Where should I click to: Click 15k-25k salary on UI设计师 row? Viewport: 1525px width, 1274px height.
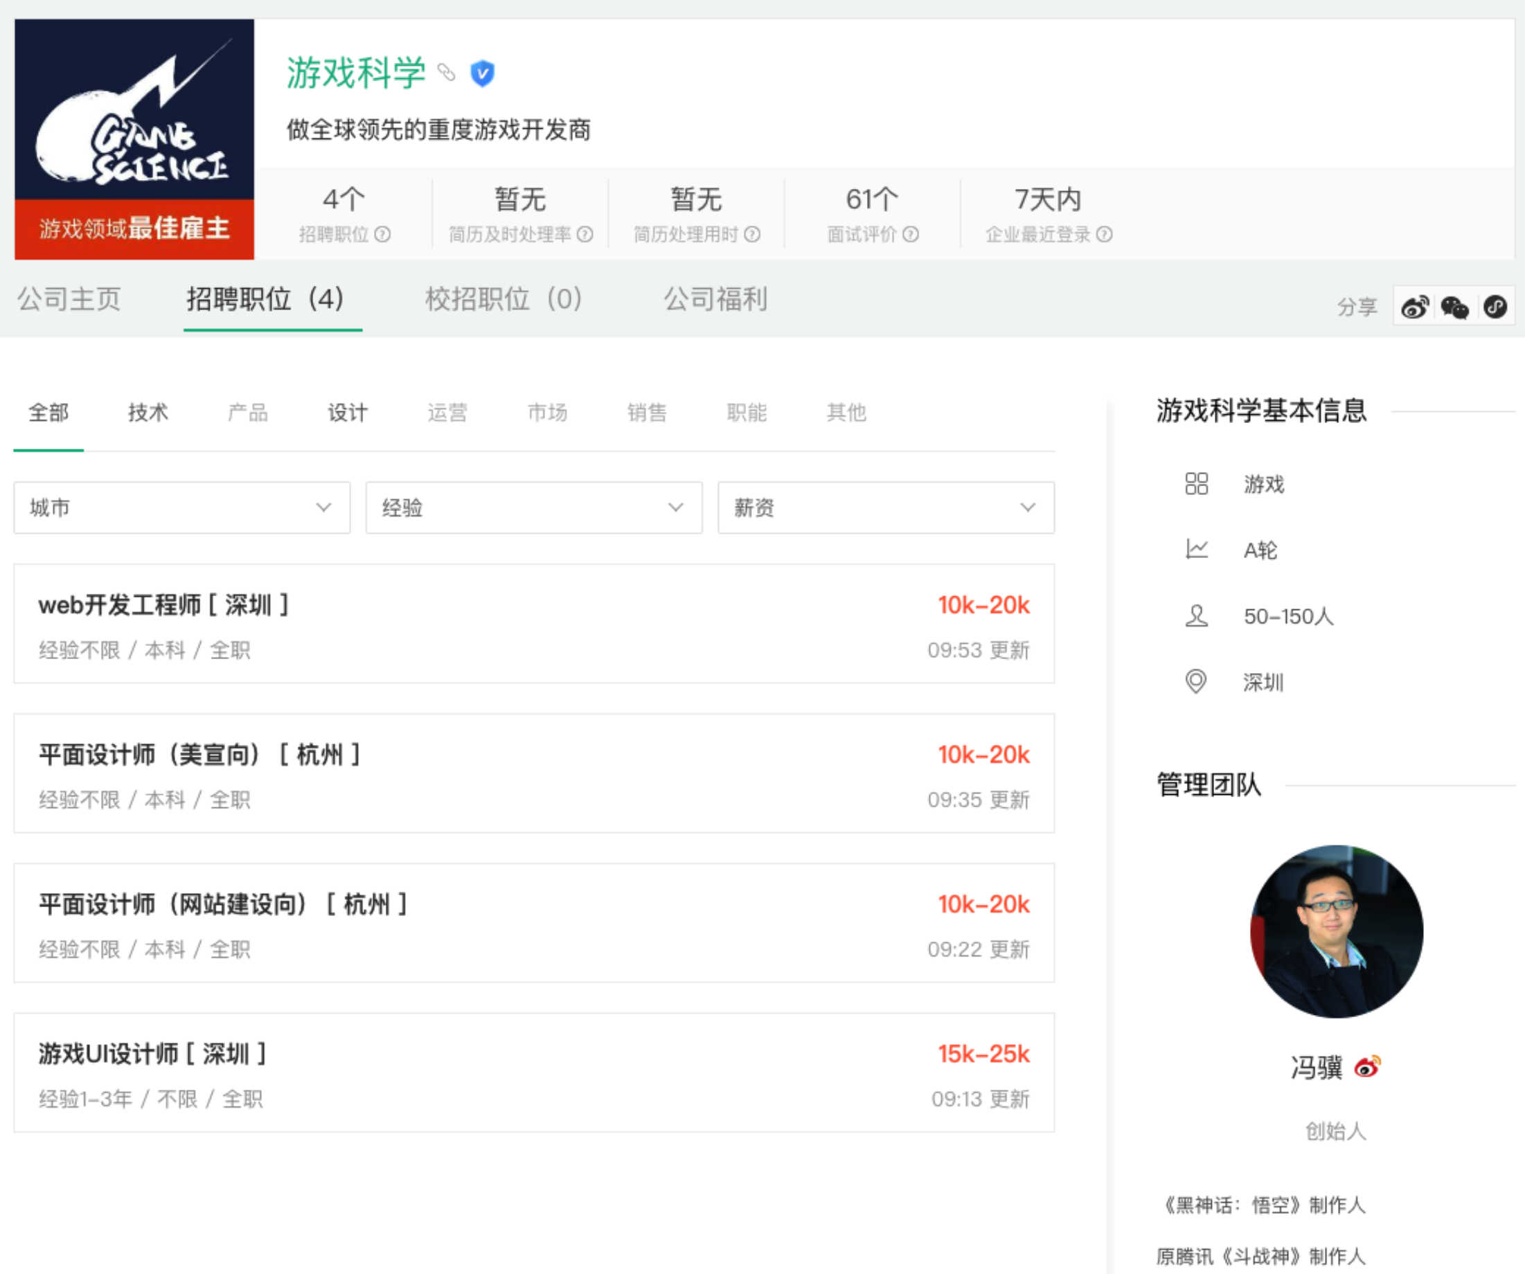click(x=983, y=1053)
